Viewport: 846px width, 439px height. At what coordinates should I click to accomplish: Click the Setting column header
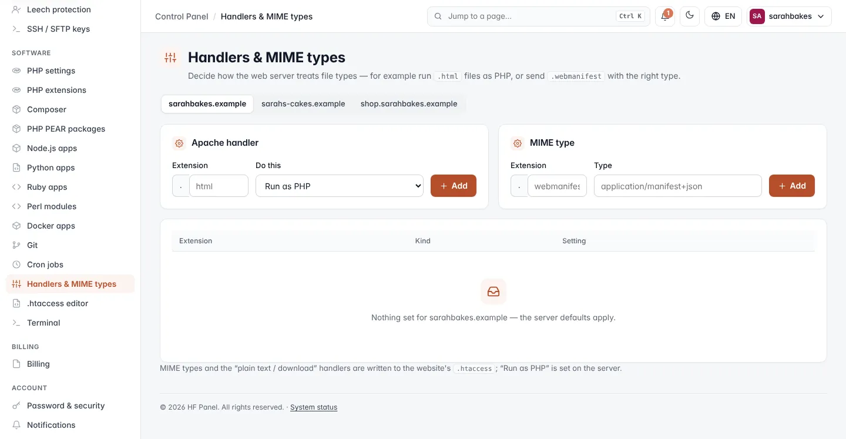(574, 241)
